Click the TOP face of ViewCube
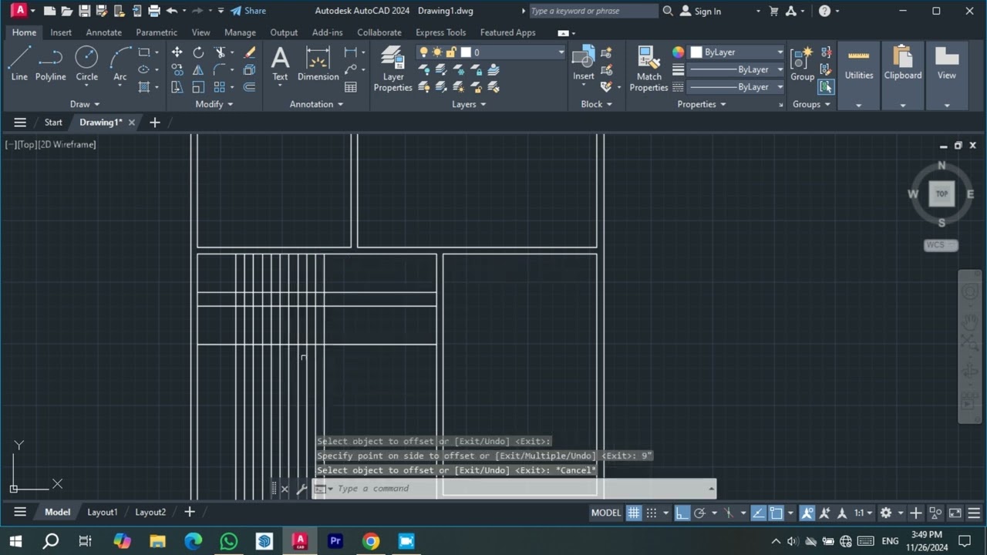Image resolution: width=987 pixels, height=555 pixels. coord(942,194)
